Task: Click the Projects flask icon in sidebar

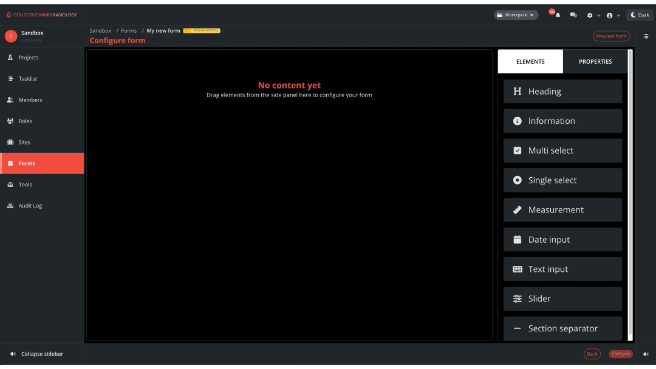Action: (x=10, y=58)
